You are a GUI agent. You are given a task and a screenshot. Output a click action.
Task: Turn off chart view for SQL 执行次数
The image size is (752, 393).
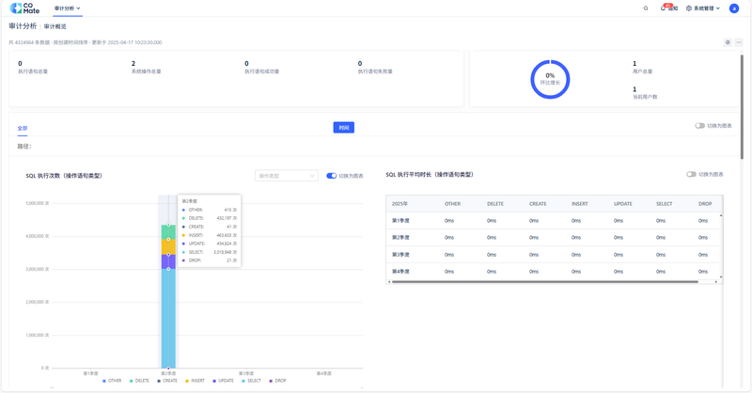click(331, 176)
